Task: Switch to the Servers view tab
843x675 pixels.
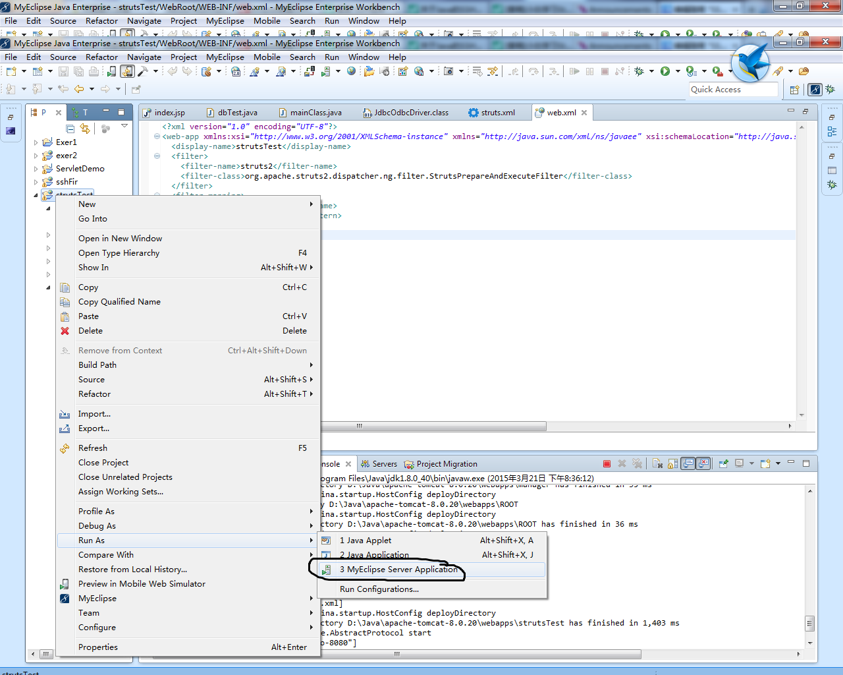Action: tap(379, 463)
